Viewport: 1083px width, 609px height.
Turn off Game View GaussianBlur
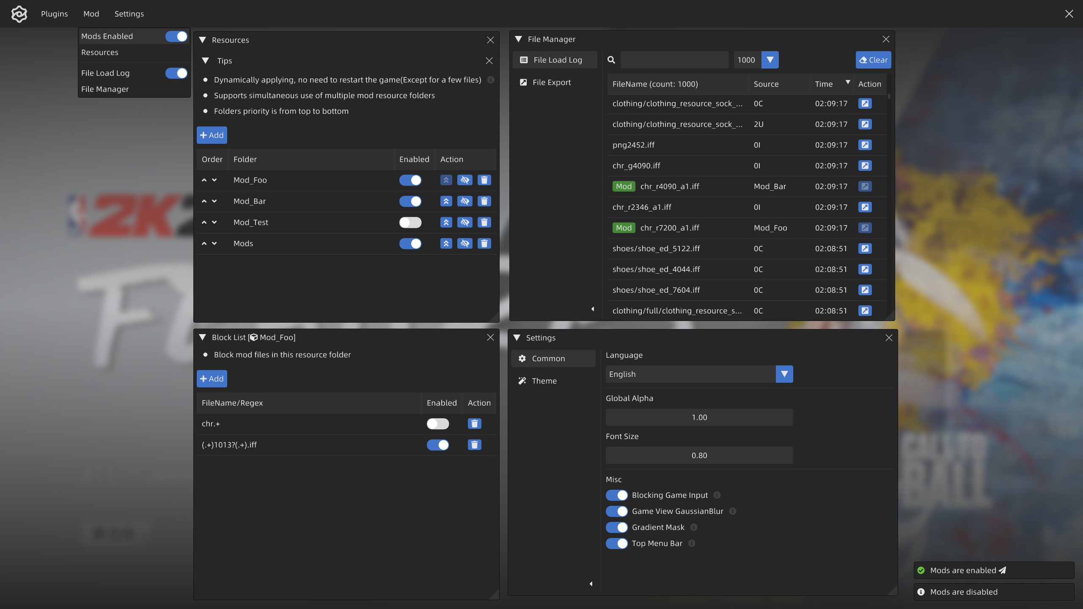coord(616,511)
